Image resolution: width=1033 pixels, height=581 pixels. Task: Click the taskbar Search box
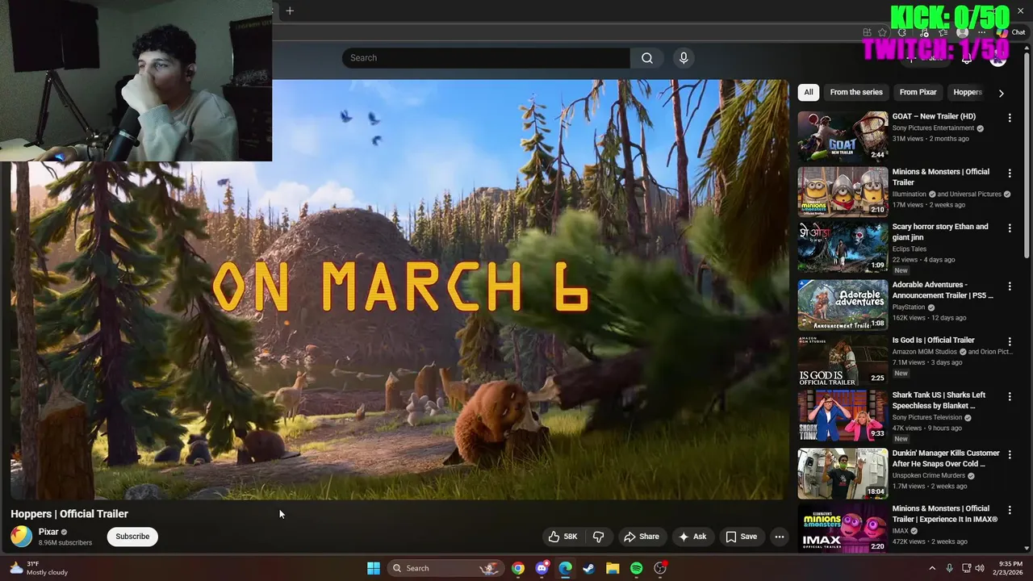(445, 568)
